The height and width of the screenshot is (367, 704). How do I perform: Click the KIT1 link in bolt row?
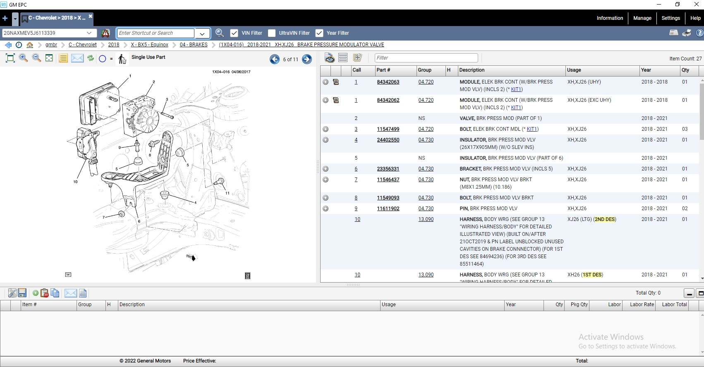click(x=532, y=129)
